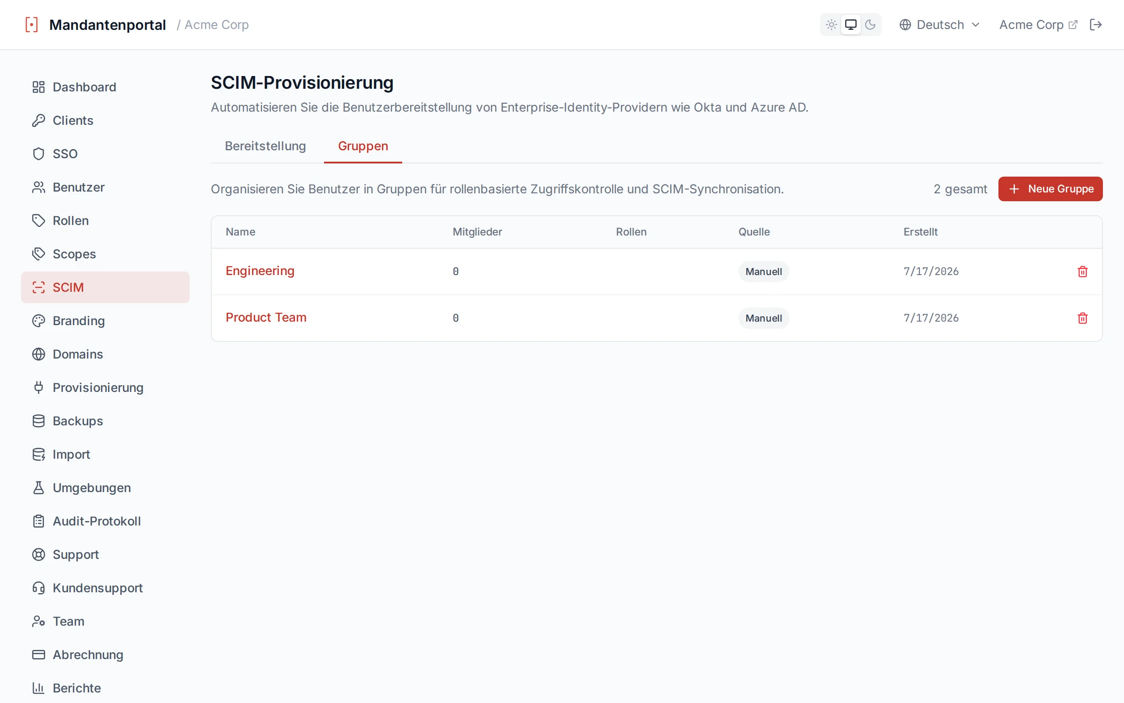Click the Benutzer people icon
1124x703 pixels.
point(39,187)
